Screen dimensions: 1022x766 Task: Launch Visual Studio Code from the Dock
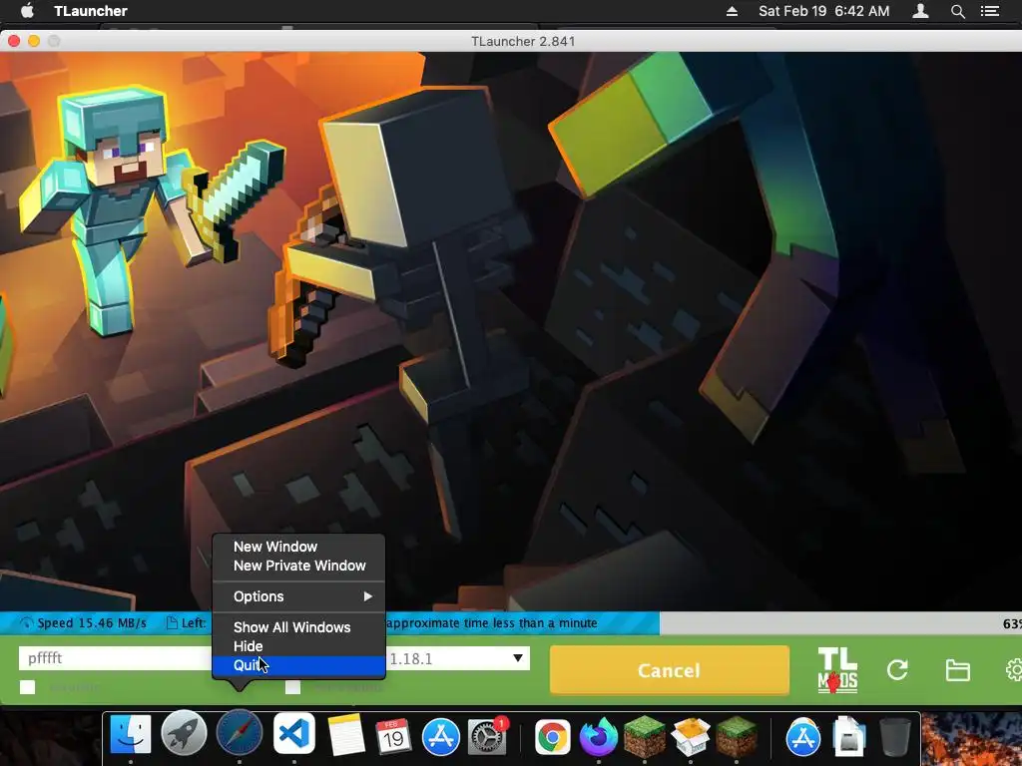coord(294,735)
